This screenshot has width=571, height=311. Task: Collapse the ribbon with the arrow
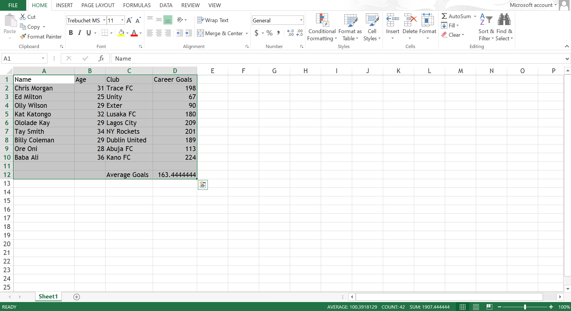tap(567, 46)
